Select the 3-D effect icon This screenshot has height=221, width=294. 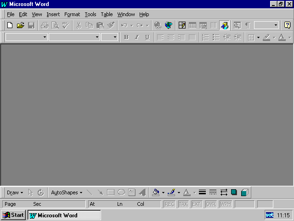(244, 192)
